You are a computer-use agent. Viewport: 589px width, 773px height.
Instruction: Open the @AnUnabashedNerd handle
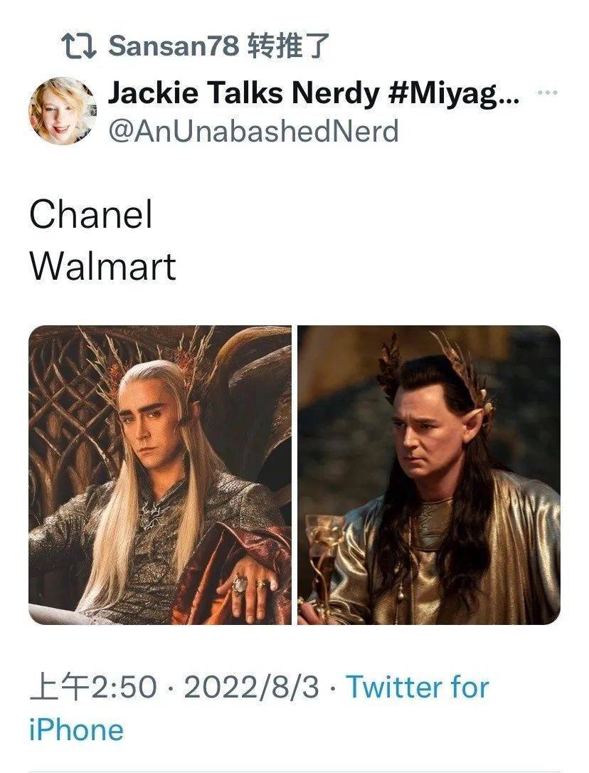253,131
